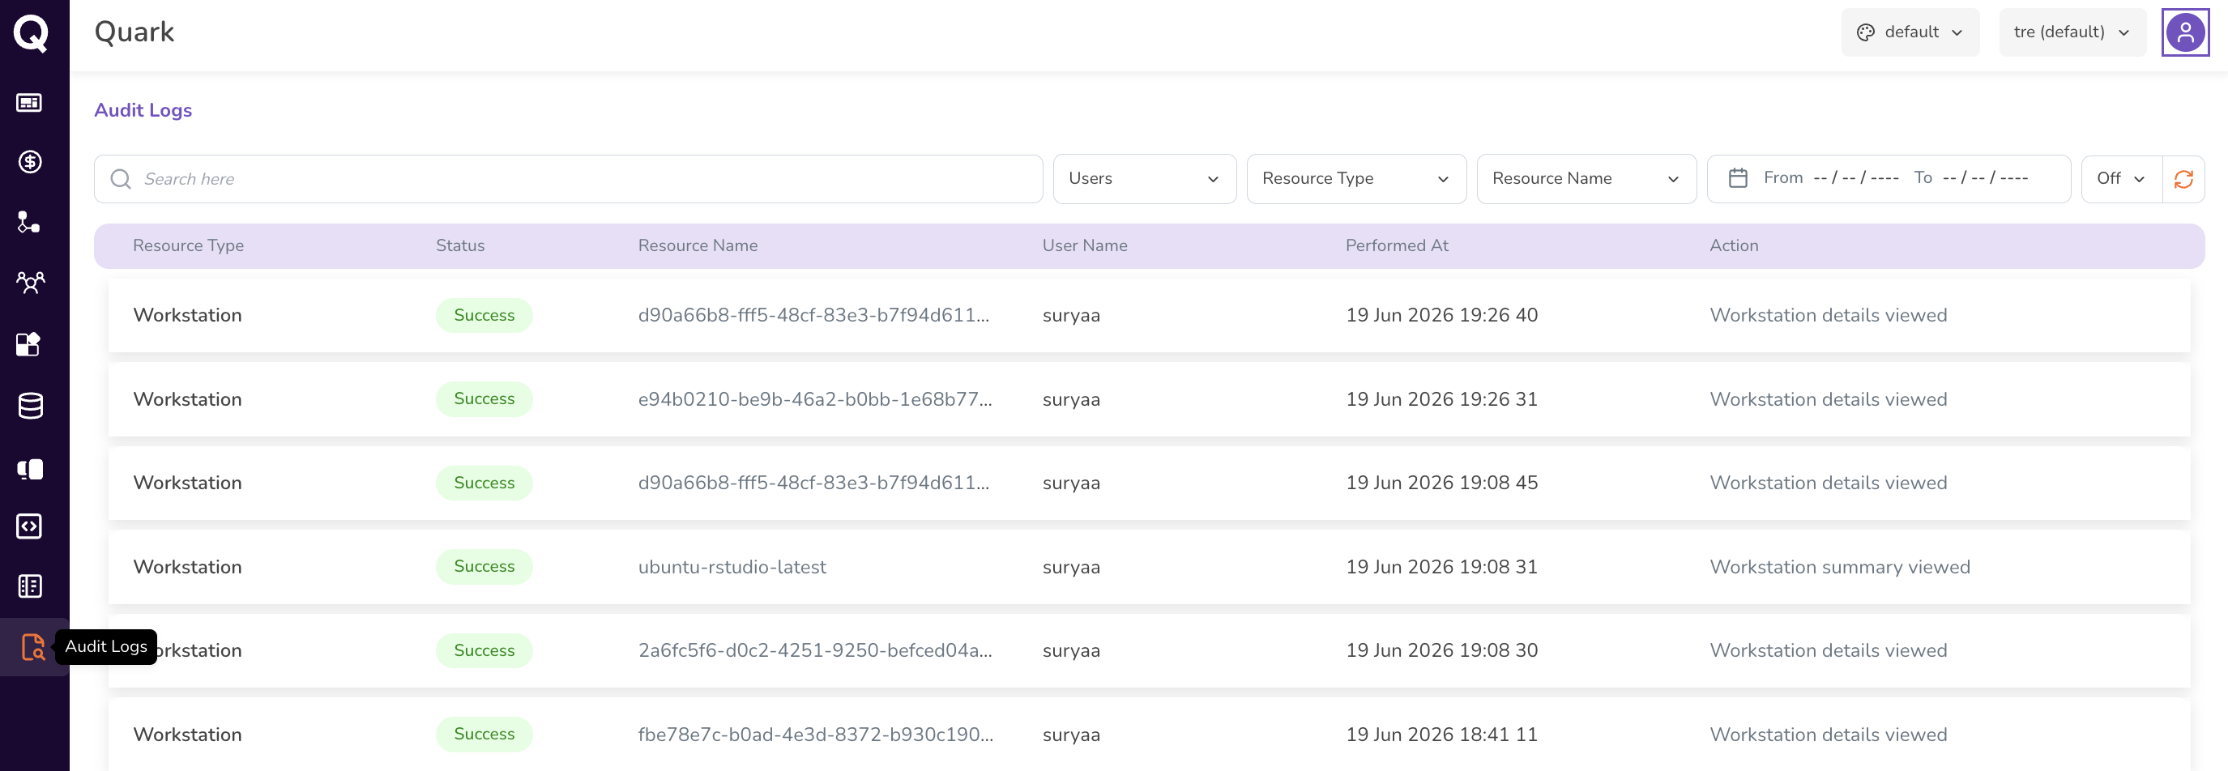The height and width of the screenshot is (771, 2228).
Task: Open the sidebar icon below the database icon
Action: [30, 470]
